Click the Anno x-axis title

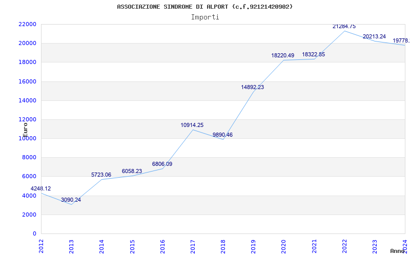pos(397,251)
